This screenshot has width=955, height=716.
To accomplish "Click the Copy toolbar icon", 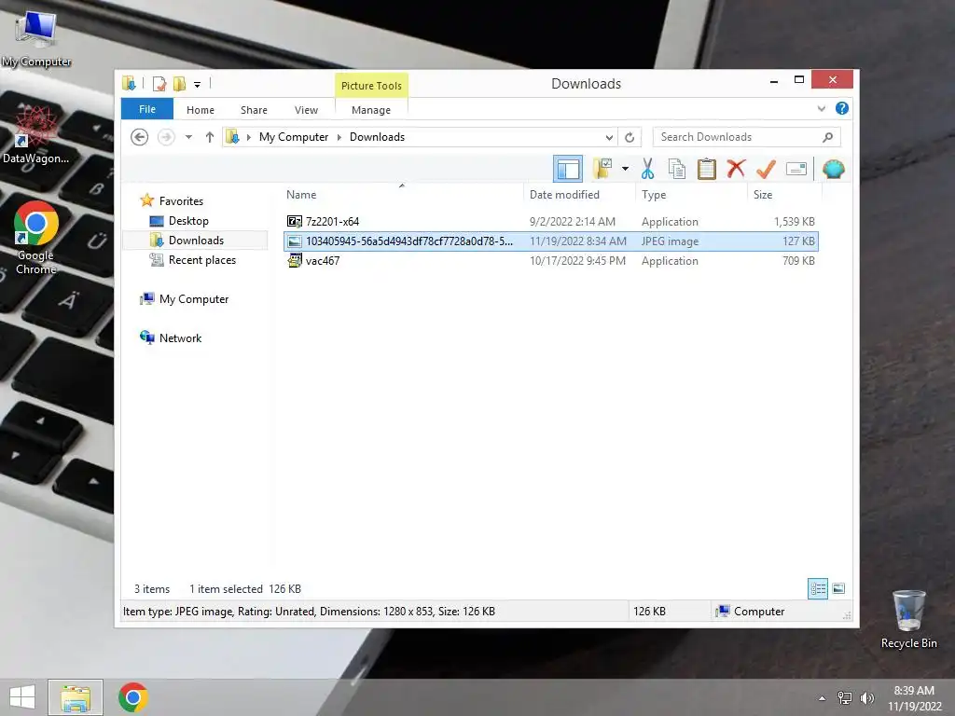I will click(677, 169).
